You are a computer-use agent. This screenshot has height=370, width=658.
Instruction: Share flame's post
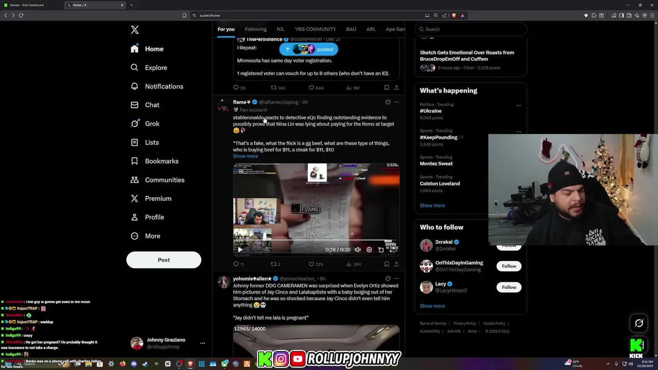(396, 264)
